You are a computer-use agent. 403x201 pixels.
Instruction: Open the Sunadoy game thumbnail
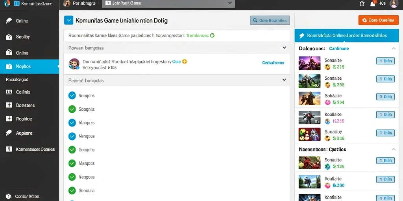309,135
